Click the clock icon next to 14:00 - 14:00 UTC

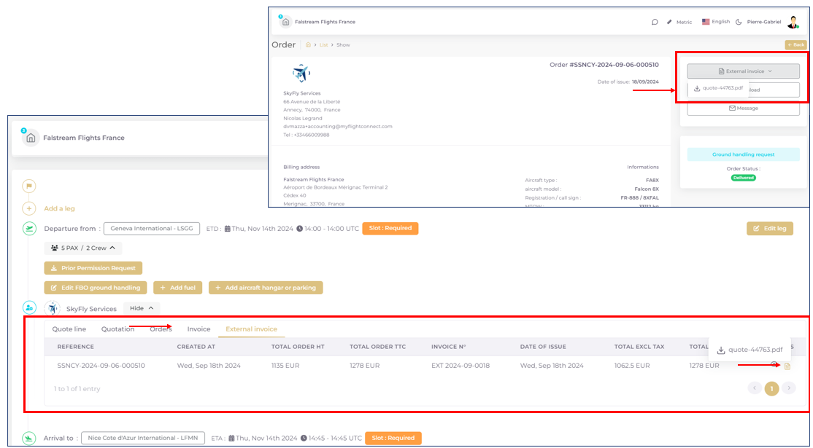point(300,229)
